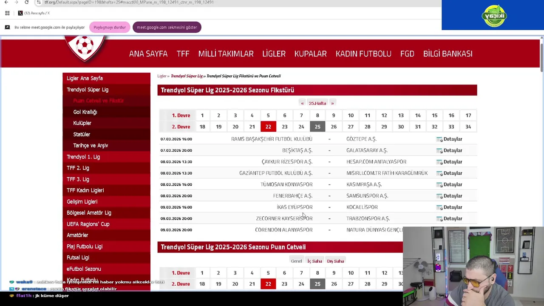544x306 pixels.
Task: Select İç Saha tab in Puan Cetveli
Action: (x=314, y=261)
